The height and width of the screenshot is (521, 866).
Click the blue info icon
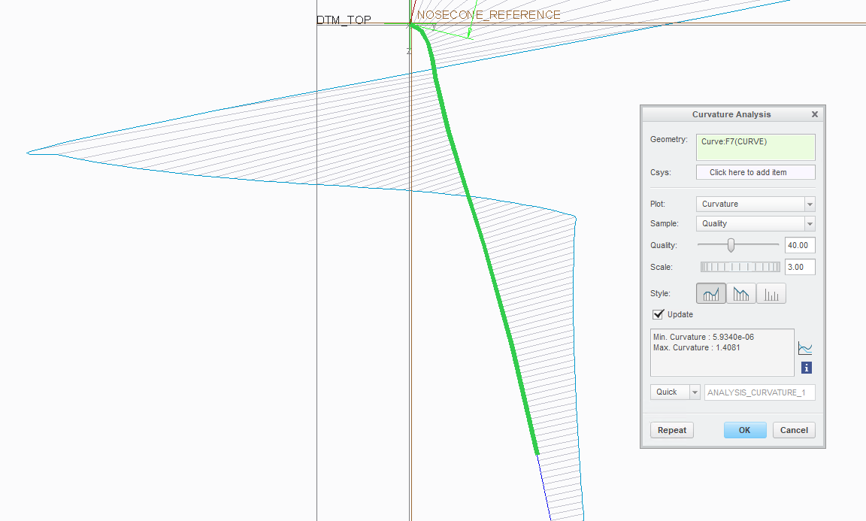pos(805,368)
